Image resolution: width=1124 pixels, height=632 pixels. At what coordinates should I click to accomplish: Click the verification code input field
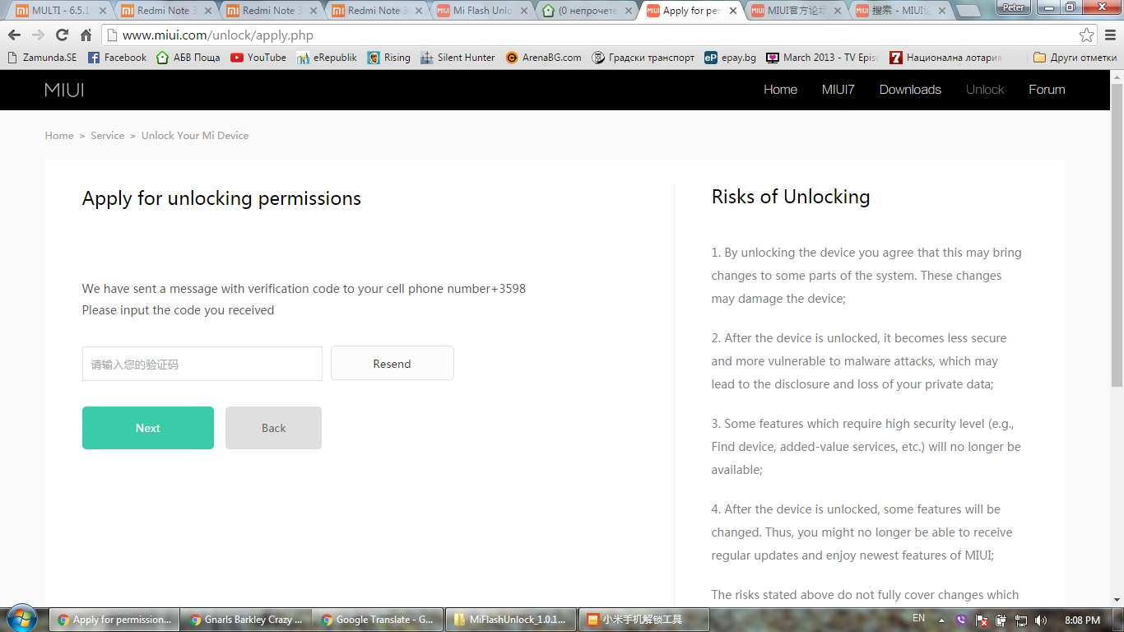coord(202,364)
